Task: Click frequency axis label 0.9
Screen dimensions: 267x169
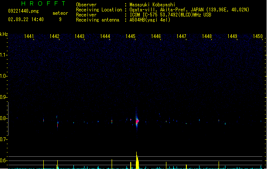Action: tap(3, 97)
